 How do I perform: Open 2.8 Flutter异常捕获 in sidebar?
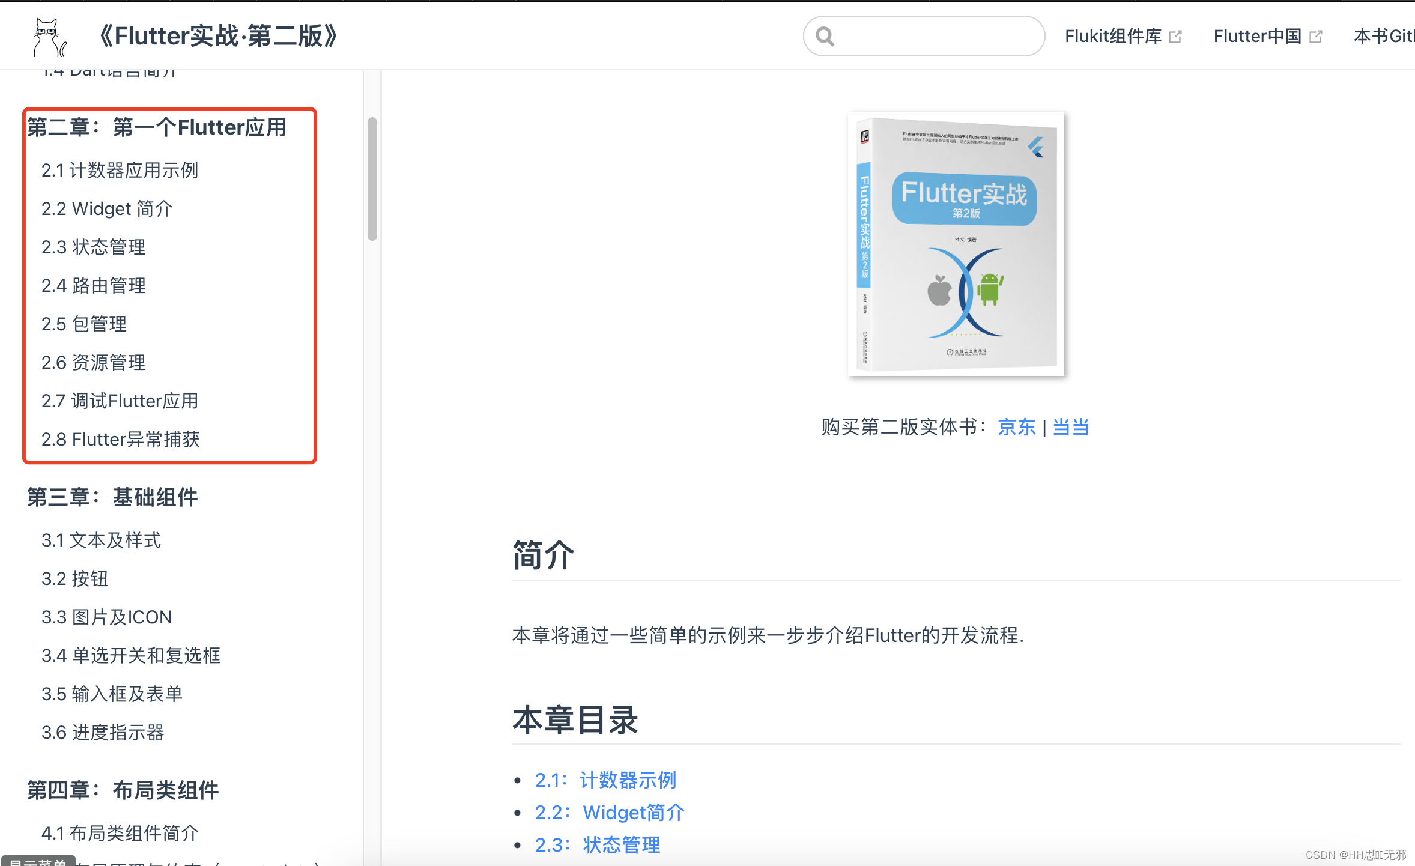coord(120,440)
